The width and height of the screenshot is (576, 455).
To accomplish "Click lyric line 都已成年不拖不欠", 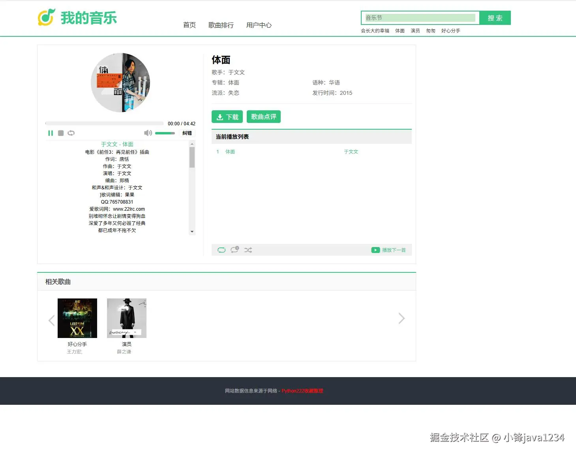I will pyautogui.click(x=117, y=230).
